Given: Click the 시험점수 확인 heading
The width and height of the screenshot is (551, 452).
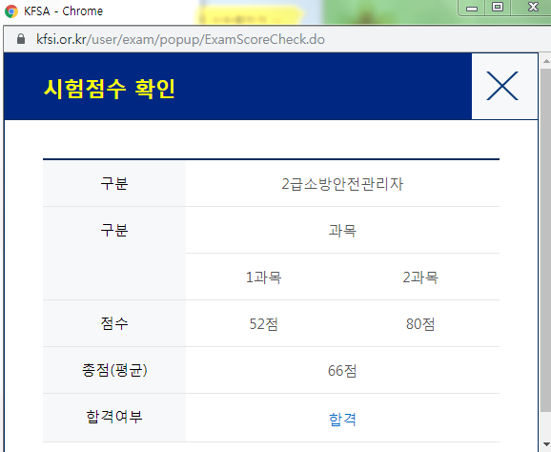Looking at the screenshot, I should (x=110, y=89).
